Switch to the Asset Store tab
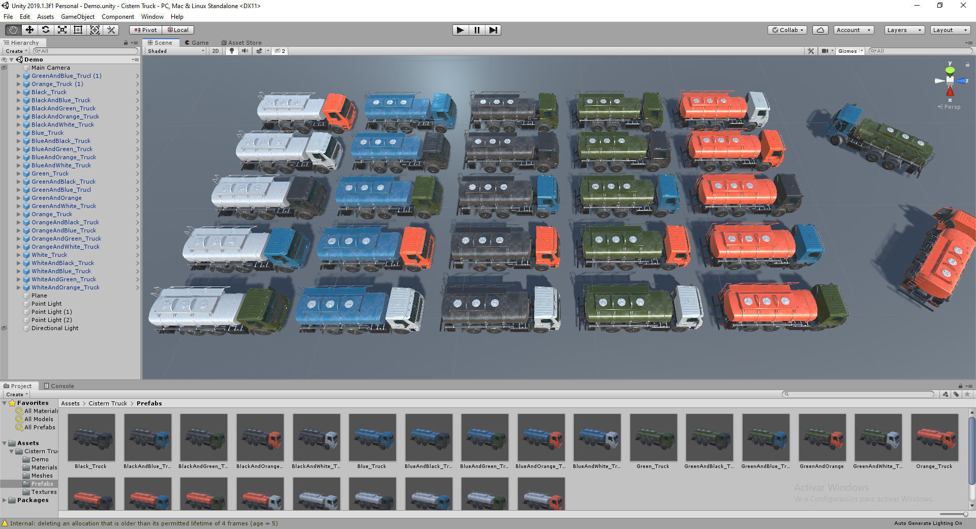 (x=241, y=43)
